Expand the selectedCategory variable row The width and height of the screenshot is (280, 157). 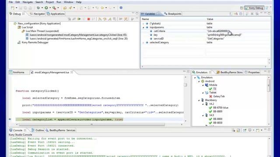click(x=143, y=43)
